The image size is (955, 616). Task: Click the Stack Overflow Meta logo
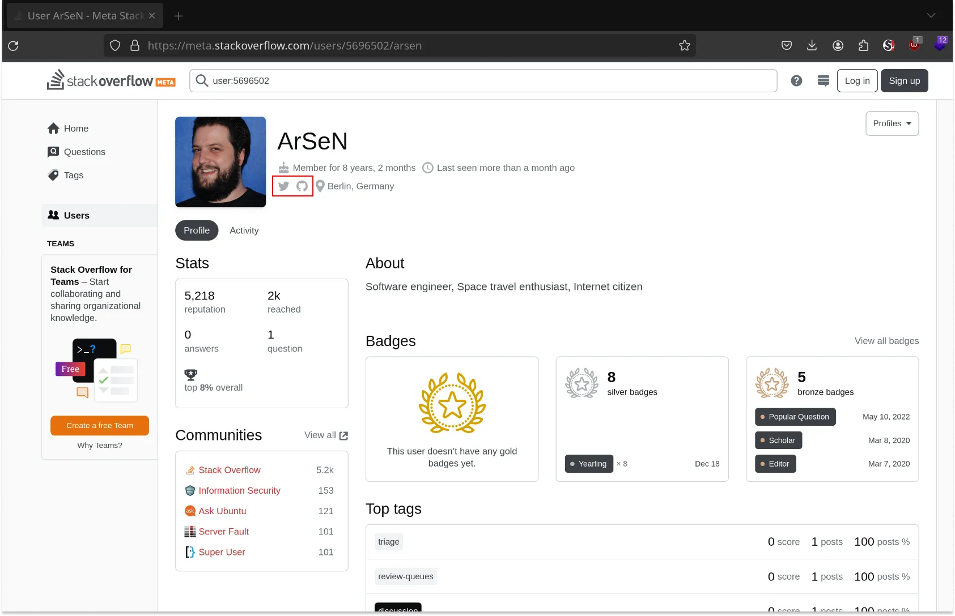[x=111, y=80]
